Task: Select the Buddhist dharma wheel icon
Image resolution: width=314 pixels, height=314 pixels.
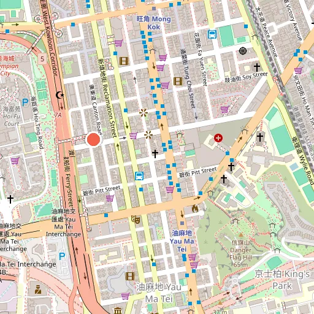Action: pos(242,51)
